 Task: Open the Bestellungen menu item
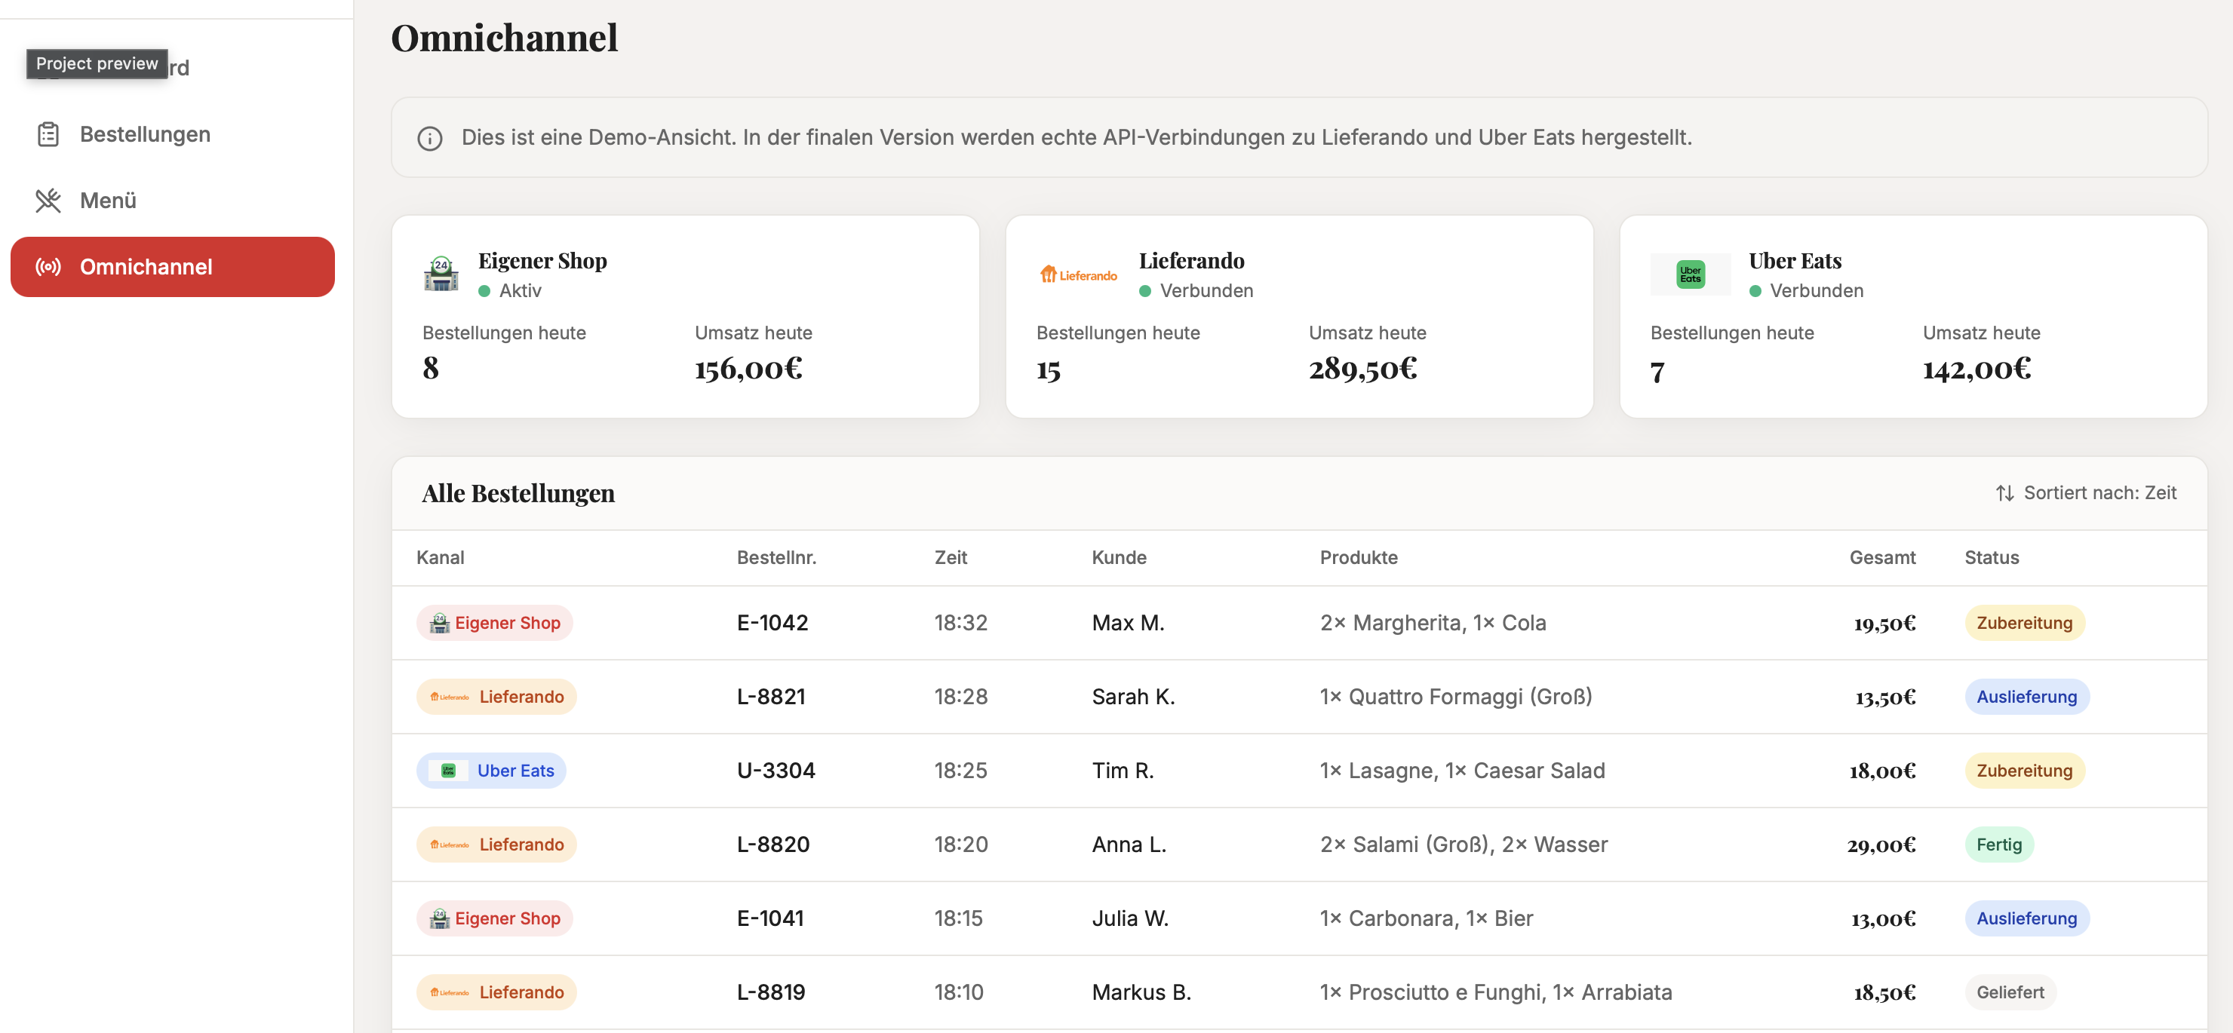click(x=145, y=134)
